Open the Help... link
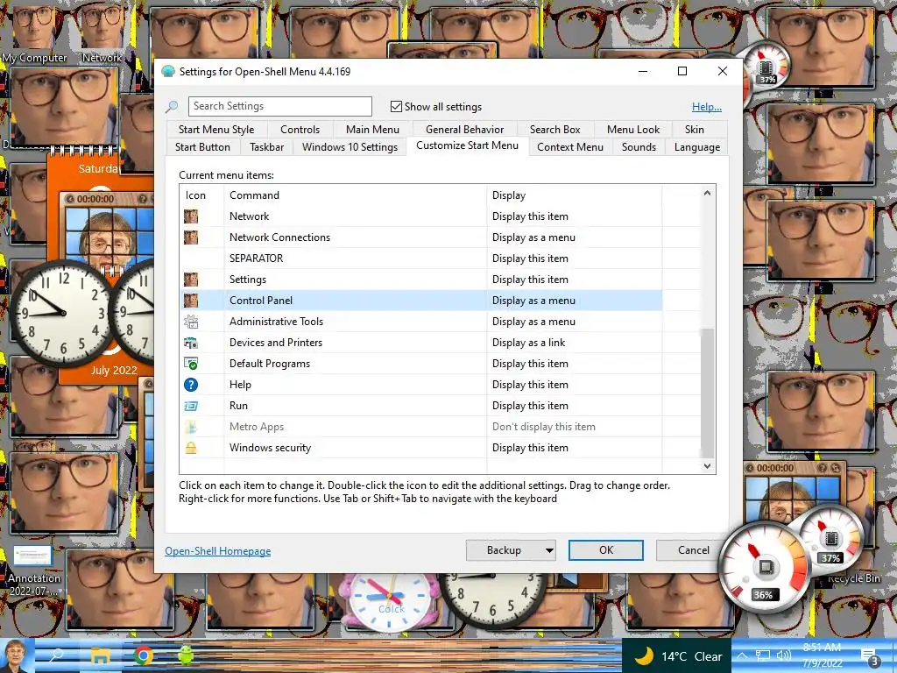This screenshot has height=673, width=897. click(707, 107)
